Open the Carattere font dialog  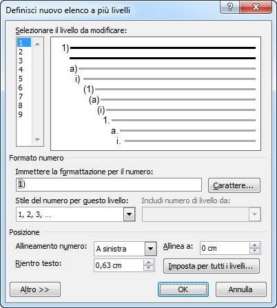(x=234, y=185)
